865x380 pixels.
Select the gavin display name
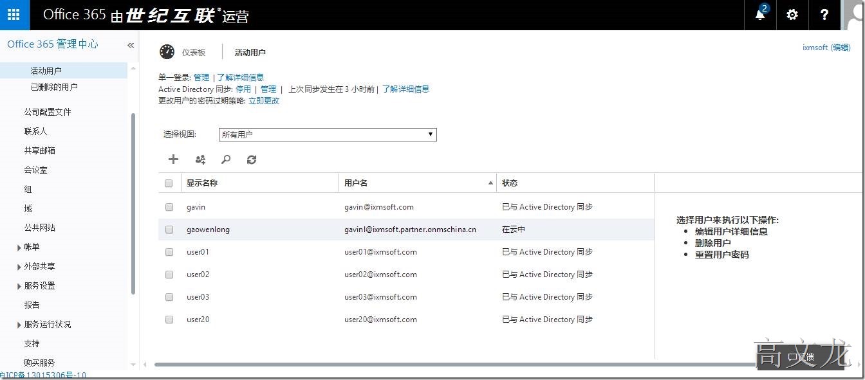[x=196, y=207]
